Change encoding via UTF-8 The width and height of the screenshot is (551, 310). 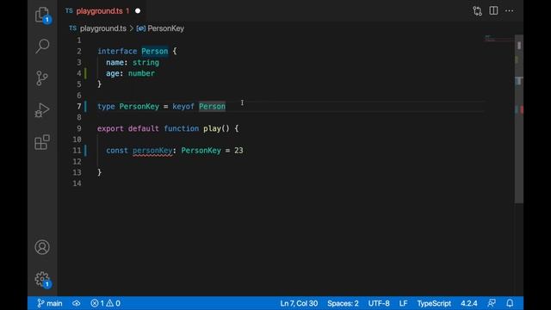(x=379, y=303)
